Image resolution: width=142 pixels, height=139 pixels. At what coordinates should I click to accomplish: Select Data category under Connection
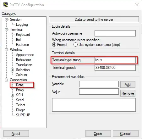19,85
